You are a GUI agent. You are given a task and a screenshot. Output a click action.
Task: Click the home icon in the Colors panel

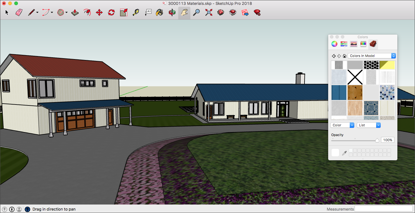click(345, 56)
